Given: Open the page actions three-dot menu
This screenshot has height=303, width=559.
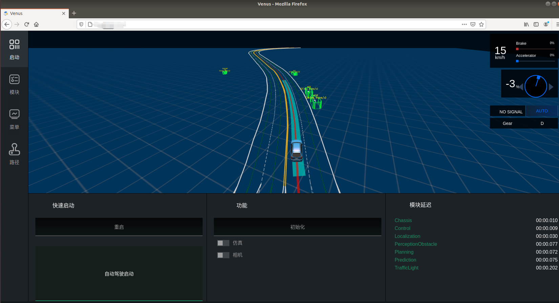Looking at the screenshot, I should click(x=464, y=24).
